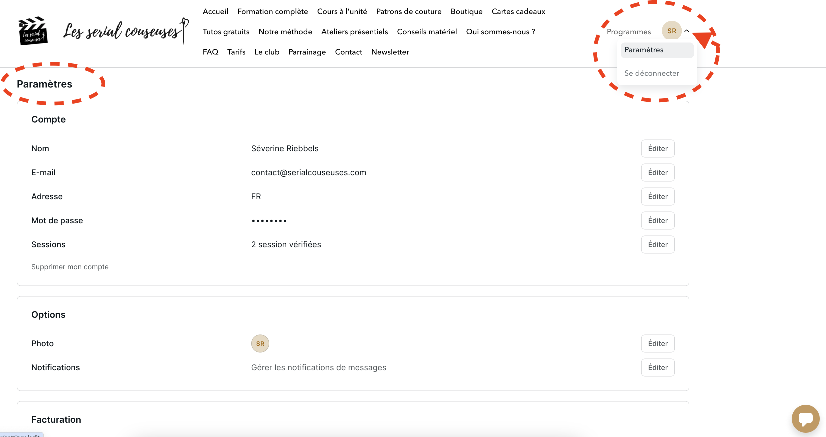Edit the E-mail address

point(657,172)
